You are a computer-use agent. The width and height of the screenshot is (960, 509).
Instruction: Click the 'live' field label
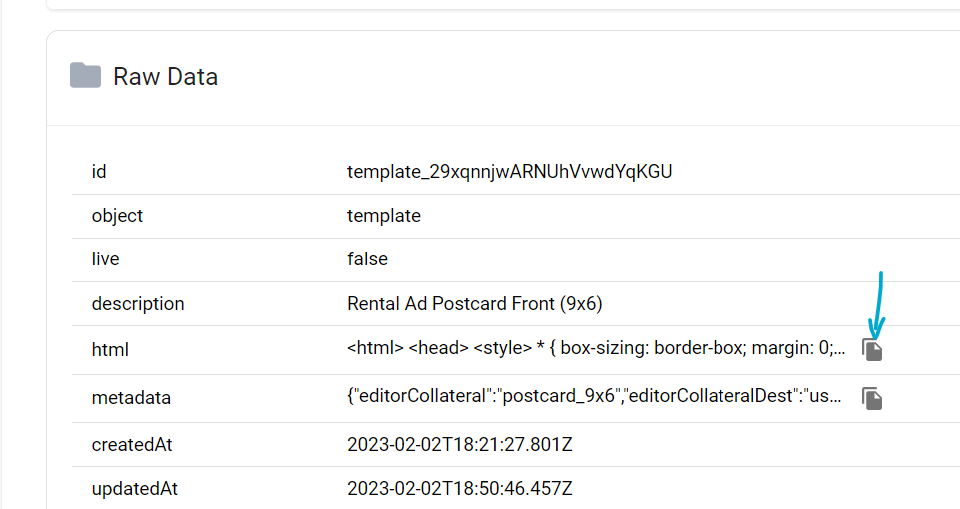[105, 259]
